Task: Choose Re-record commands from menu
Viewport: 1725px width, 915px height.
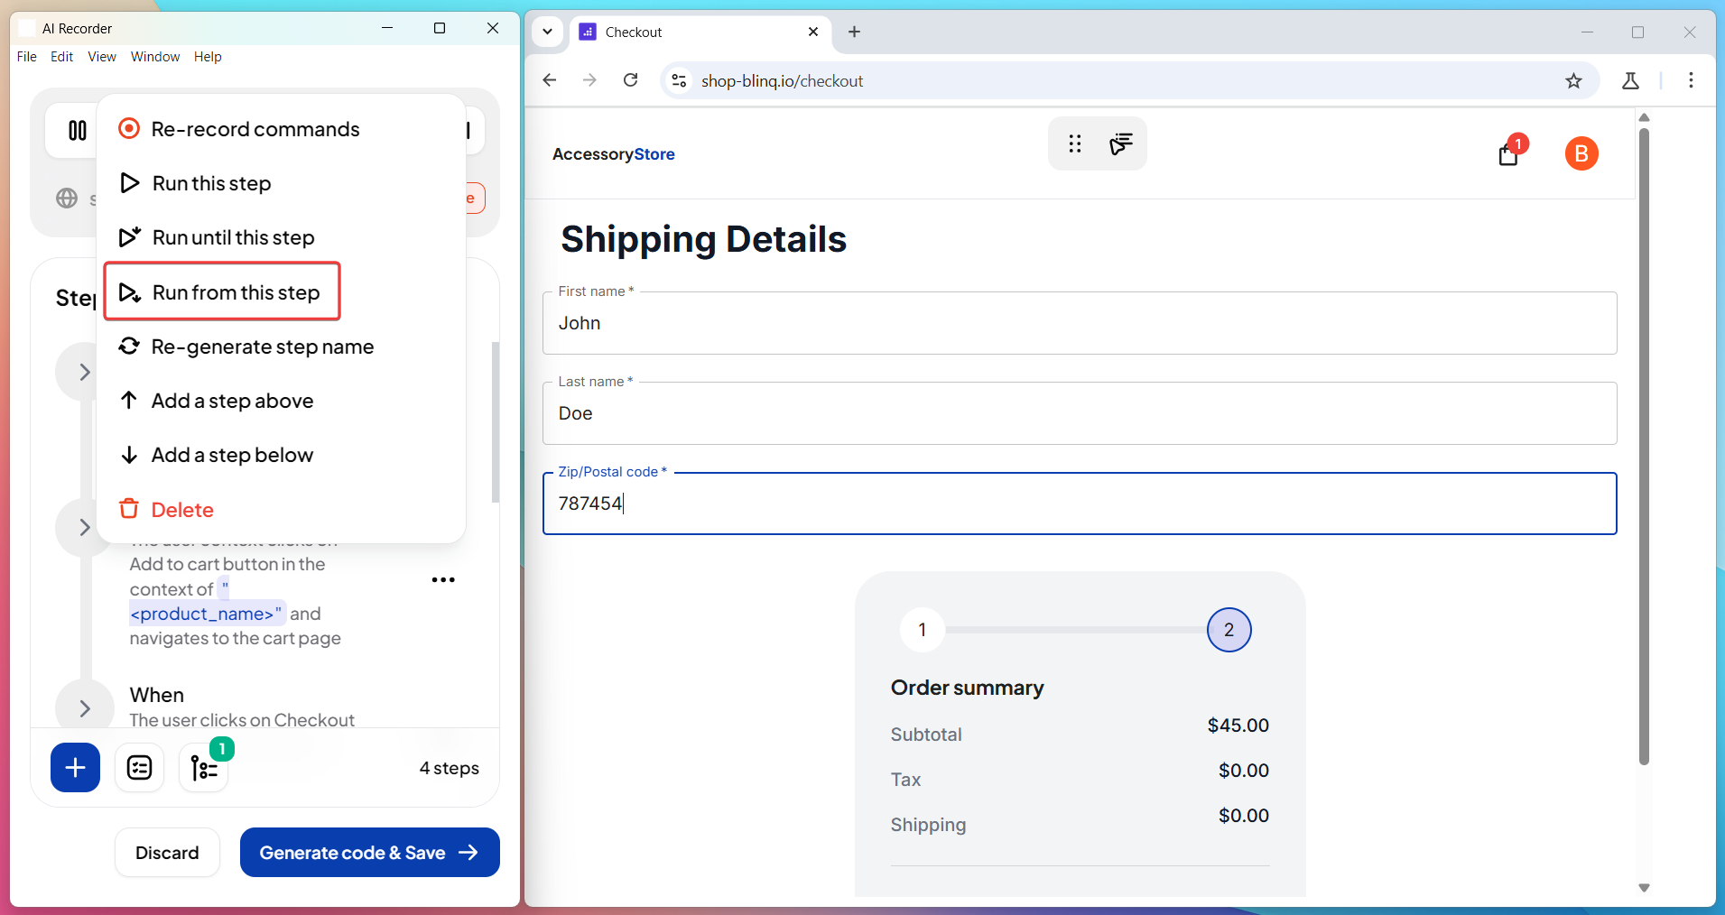Action: [255, 129]
